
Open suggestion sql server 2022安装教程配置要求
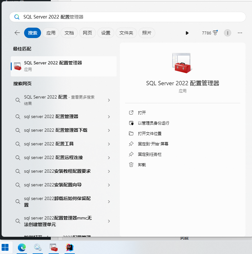(63, 171)
